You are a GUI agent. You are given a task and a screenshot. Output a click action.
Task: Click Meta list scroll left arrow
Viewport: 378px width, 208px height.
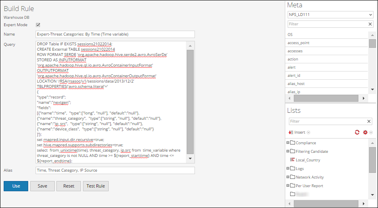point(289,98)
